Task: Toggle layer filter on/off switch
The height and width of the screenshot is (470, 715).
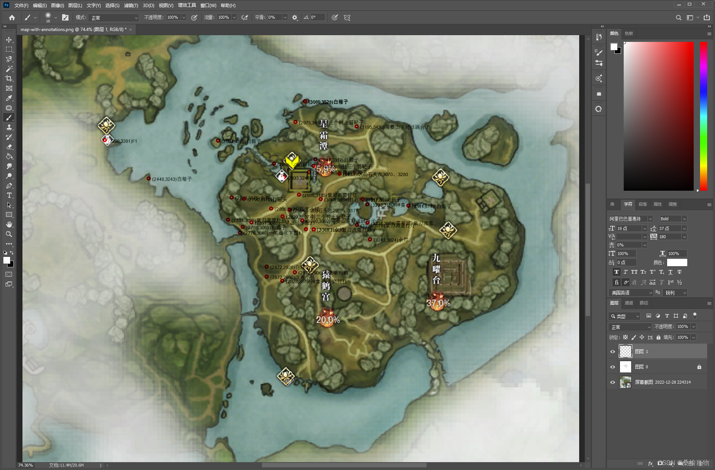Action: [695, 315]
